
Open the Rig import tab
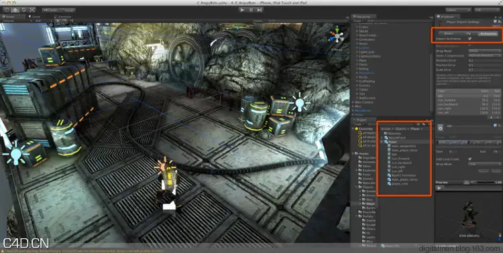[468, 33]
